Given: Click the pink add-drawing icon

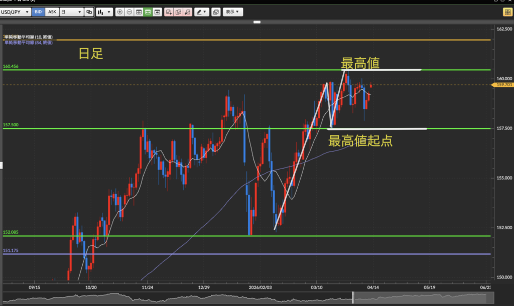Looking at the screenshot, I should [x=169, y=12].
